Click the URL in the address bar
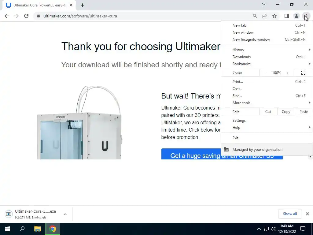The height and width of the screenshot is (235, 313). pyautogui.click(x=80, y=16)
